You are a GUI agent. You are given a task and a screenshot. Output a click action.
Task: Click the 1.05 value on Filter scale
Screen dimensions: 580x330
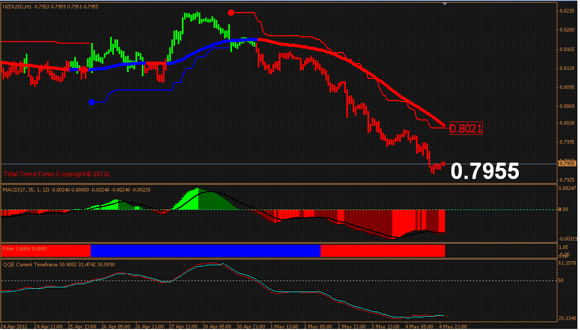tap(564, 247)
